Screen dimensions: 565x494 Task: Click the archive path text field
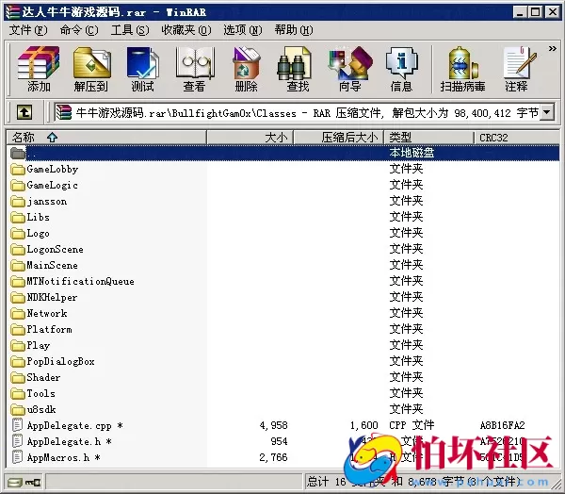coord(298,113)
